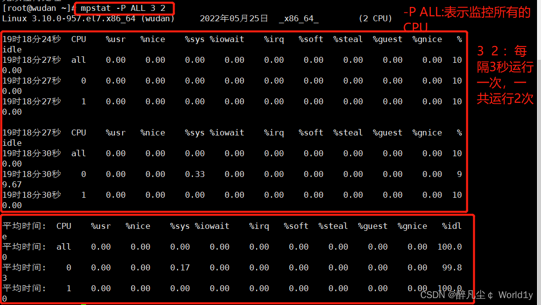Select the "0.33" %sys value
Viewport: 541px width, 305px height.
pyautogui.click(x=195, y=174)
